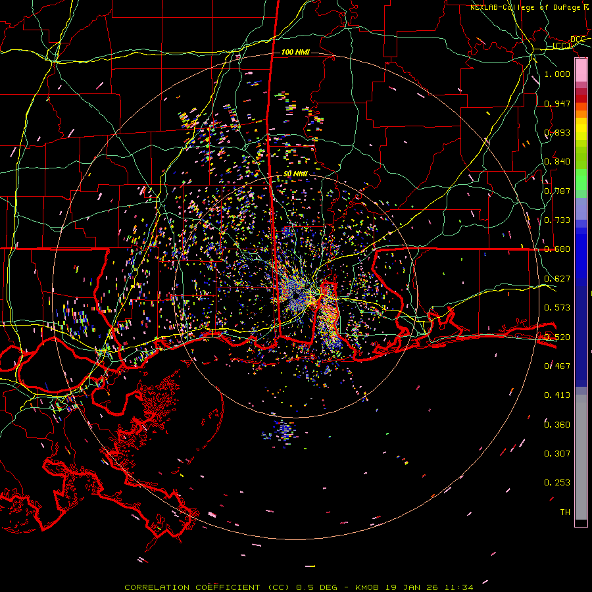The image size is (592, 592).
Task: Click the 0.467 scale value
Action: click(557, 366)
